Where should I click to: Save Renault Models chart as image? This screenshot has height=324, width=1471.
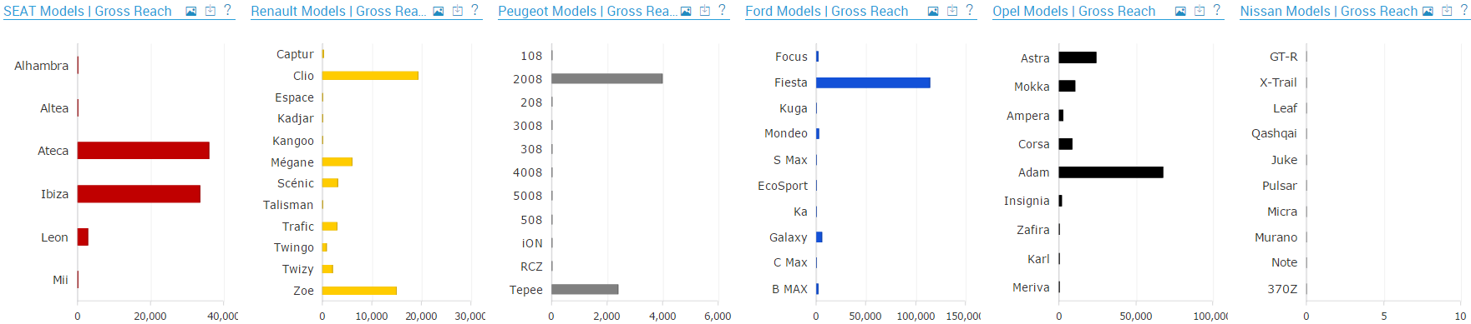(x=438, y=11)
